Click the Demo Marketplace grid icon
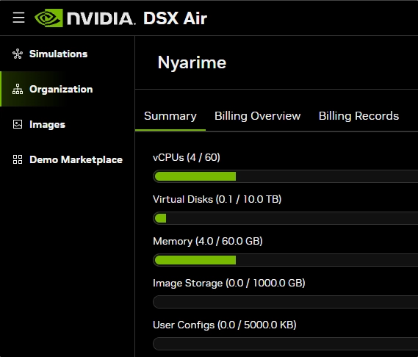This screenshot has width=418, height=357. (x=18, y=159)
